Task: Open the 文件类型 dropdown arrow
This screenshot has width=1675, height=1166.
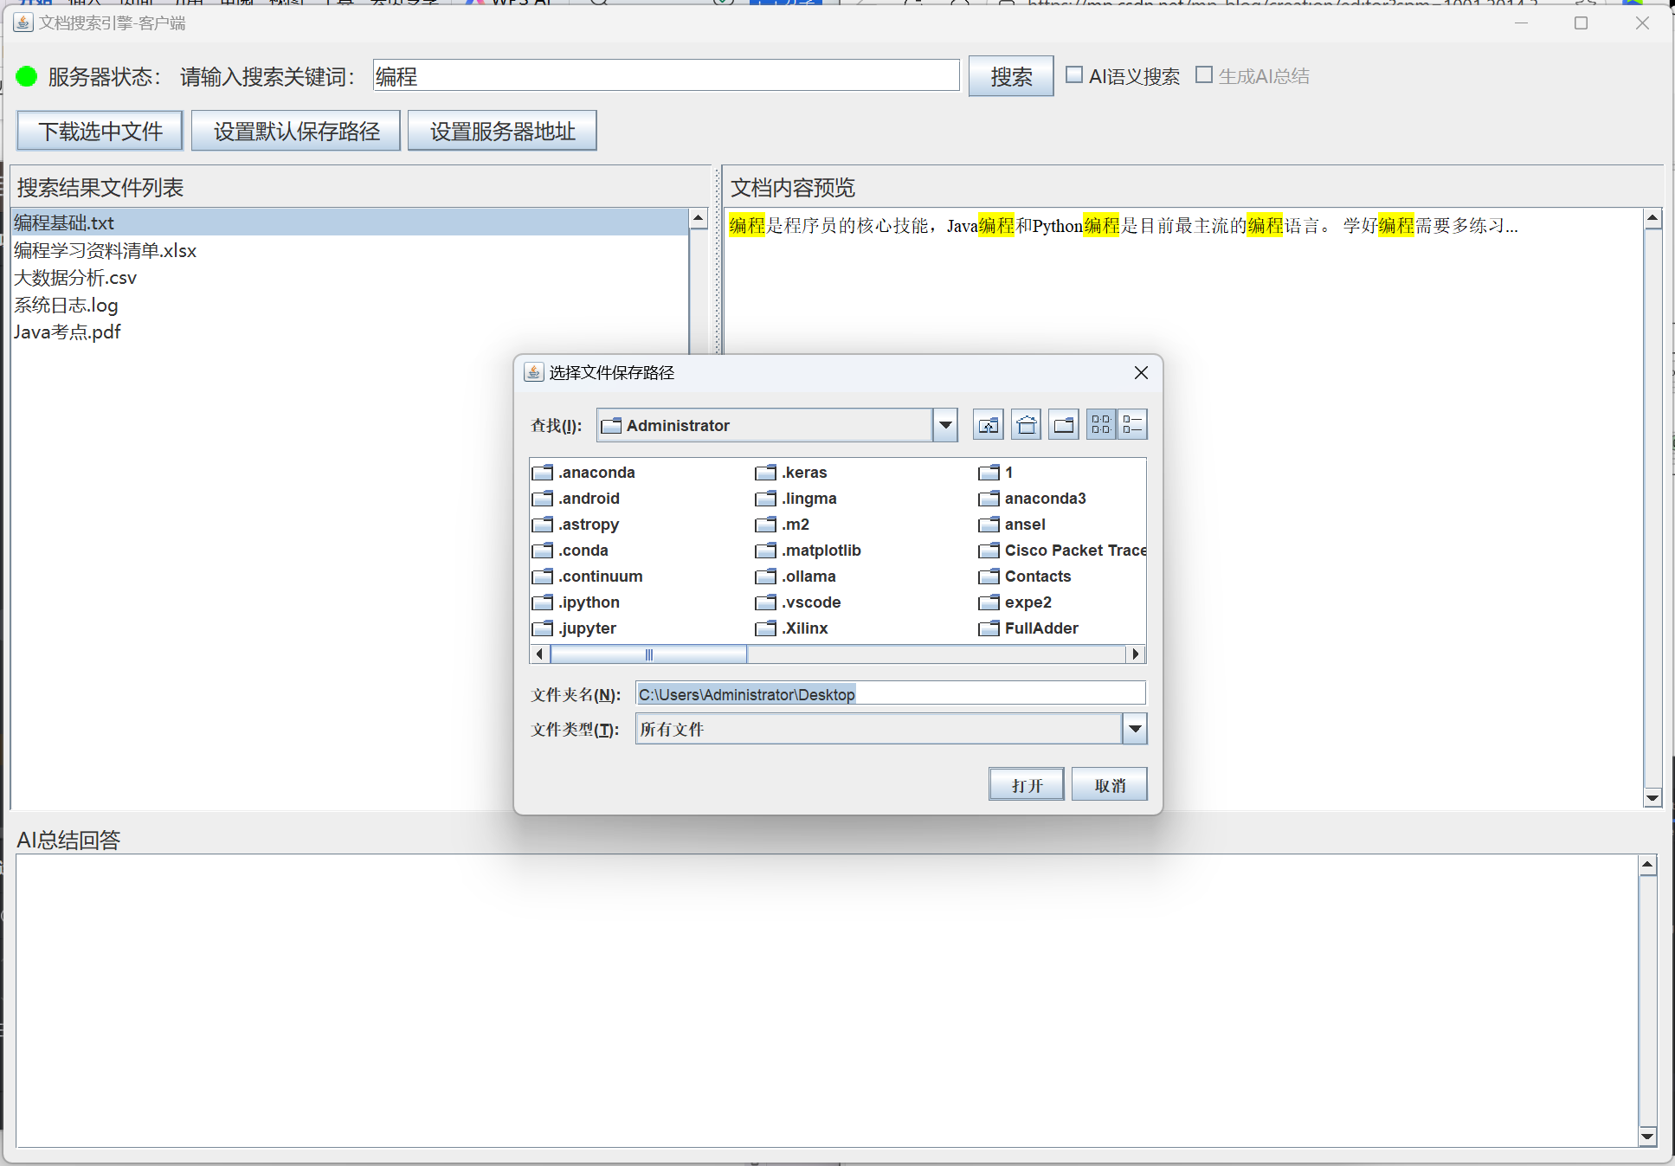Action: 1134,729
